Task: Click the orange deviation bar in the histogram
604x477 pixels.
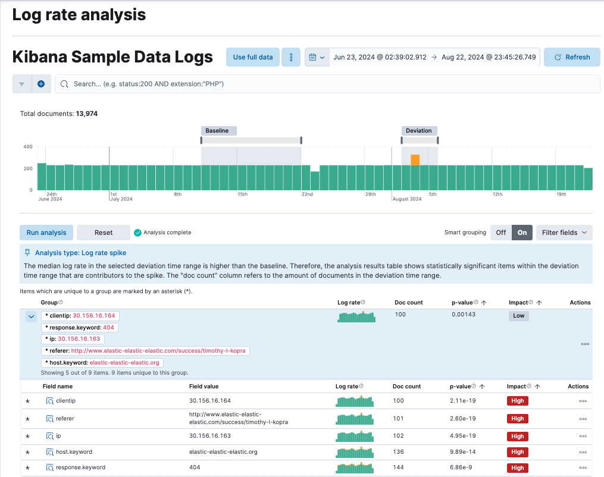Action: pyautogui.click(x=415, y=159)
